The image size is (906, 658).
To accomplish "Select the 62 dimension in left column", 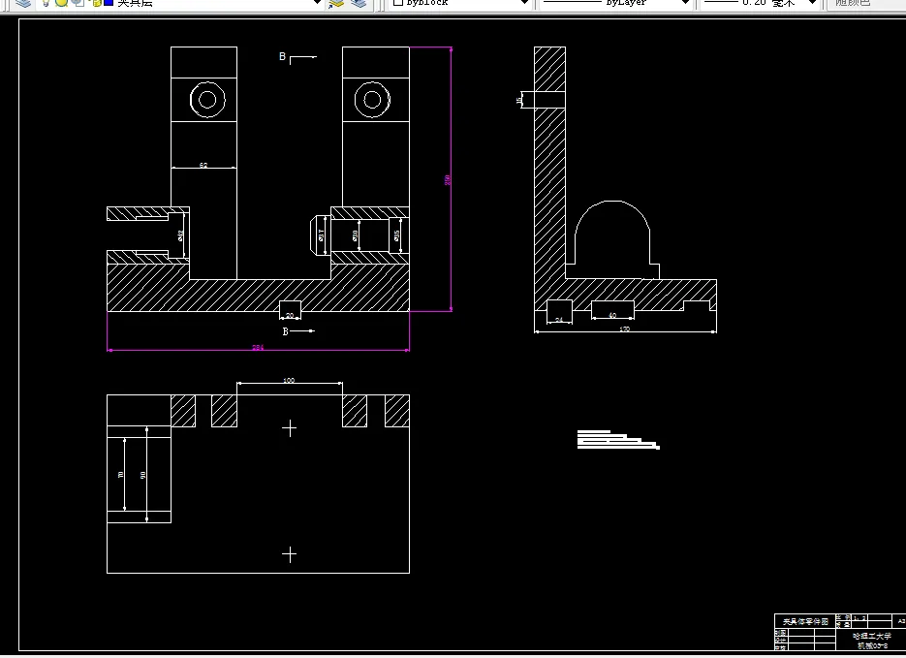I will (203, 165).
